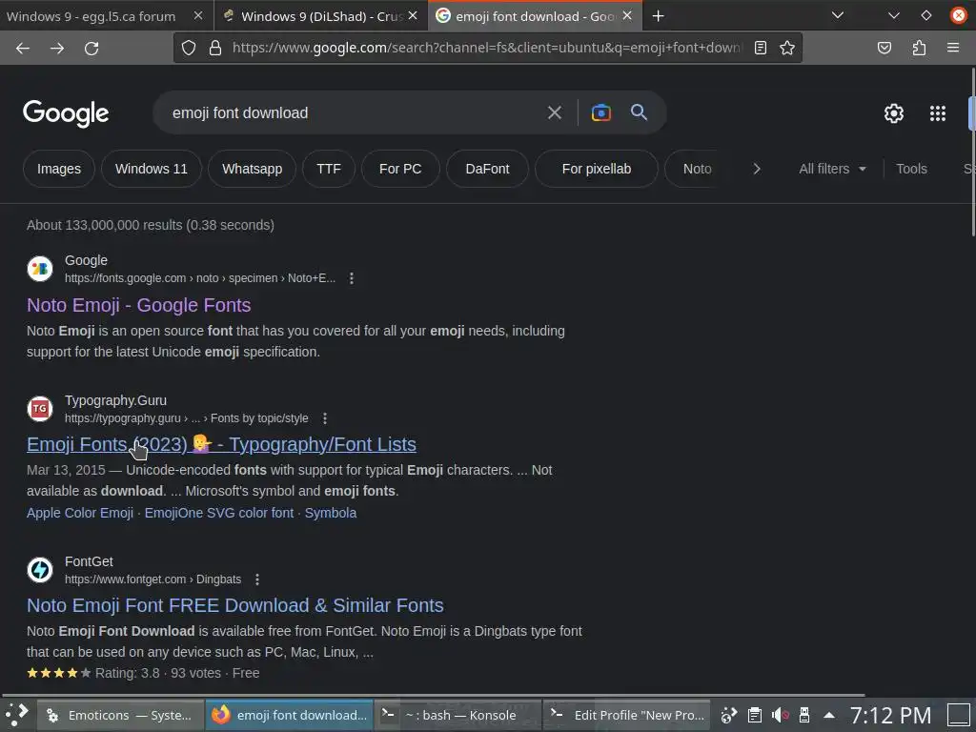Open the tracking protection shield icon
This screenshot has height=732, width=976.
(189, 48)
